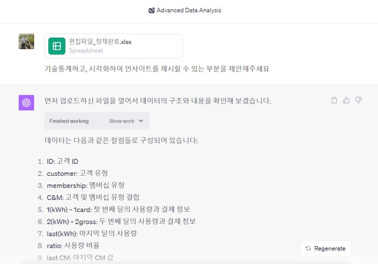Click the Advanced Data Analysis sparkle icon
Screen dimensions: 378x264
click(x=152, y=11)
